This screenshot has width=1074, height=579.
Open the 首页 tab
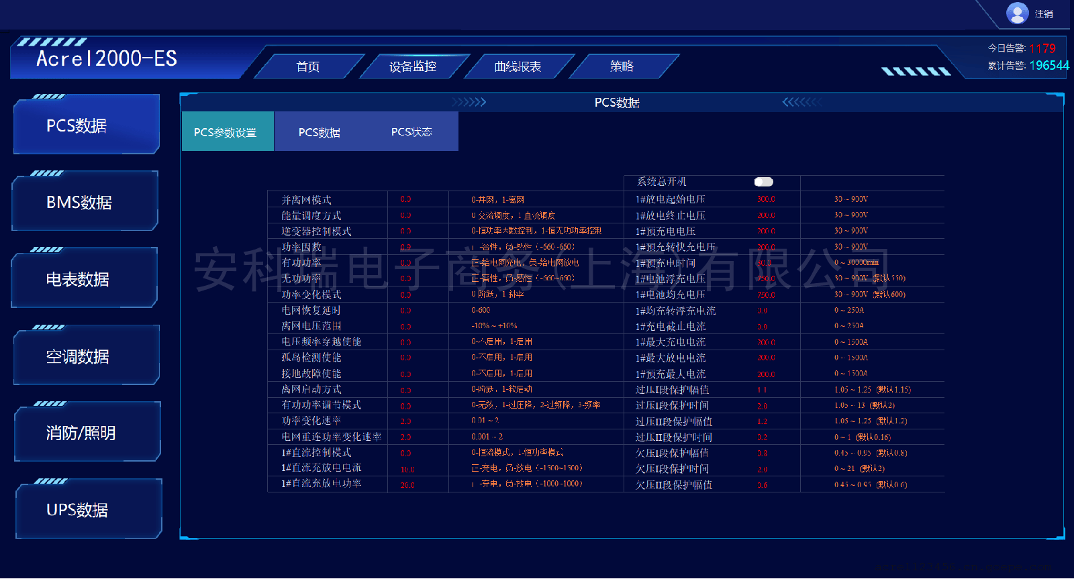[x=308, y=66]
